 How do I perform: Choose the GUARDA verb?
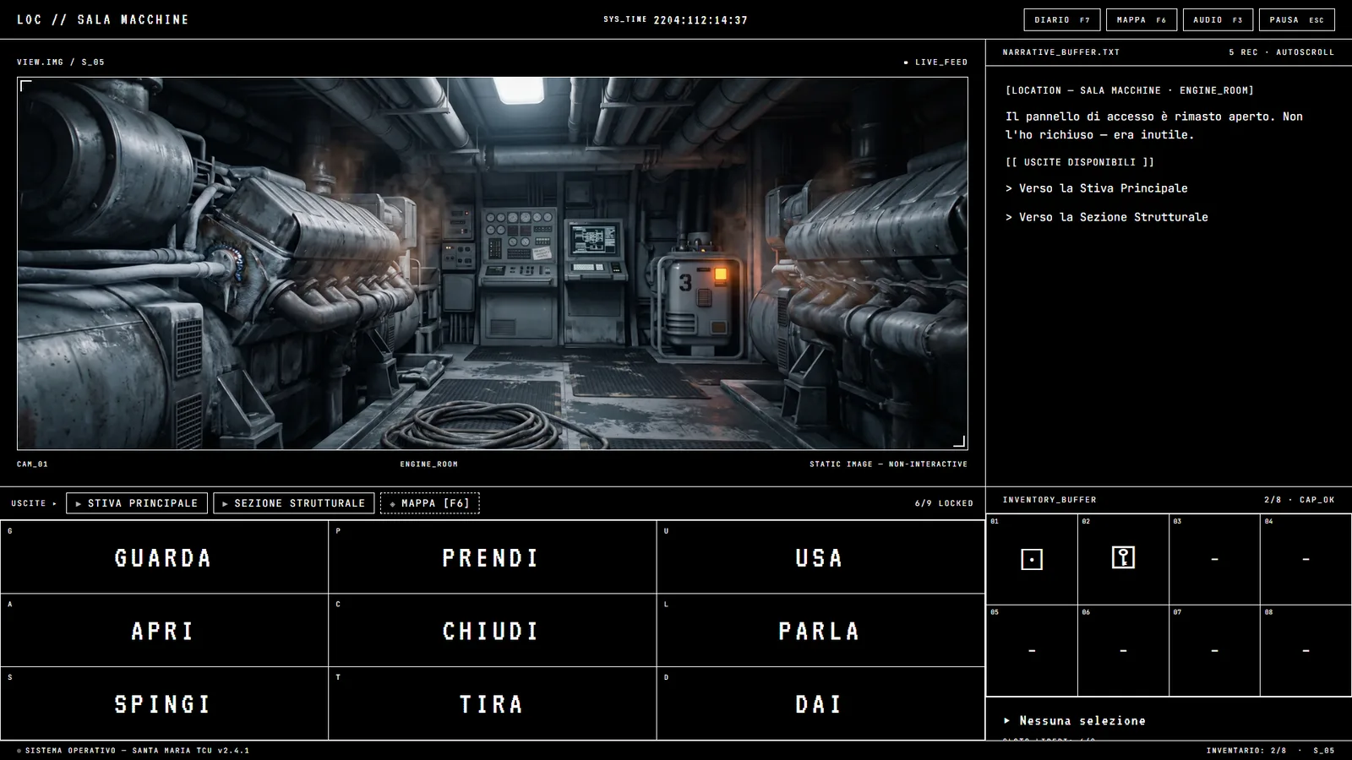coord(164,557)
